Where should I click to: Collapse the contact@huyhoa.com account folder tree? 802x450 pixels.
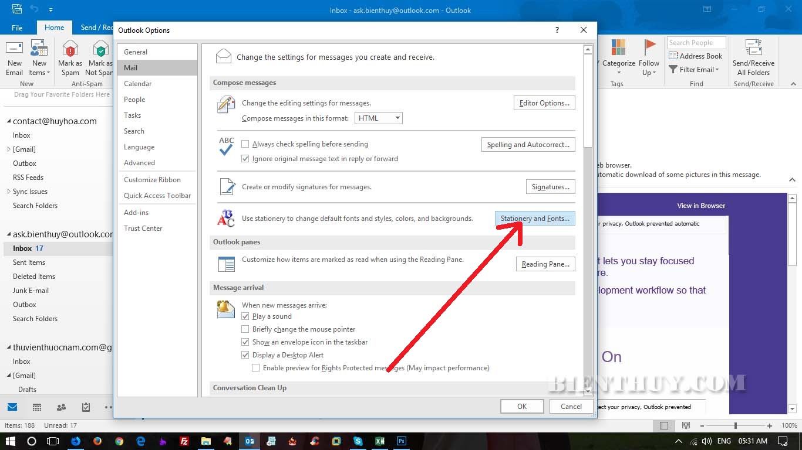[9, 121]
